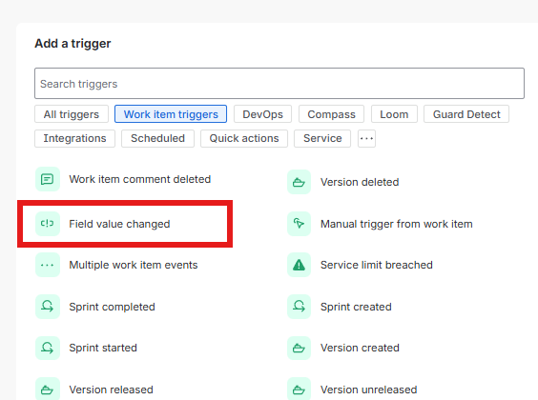The height and width of the screenshot is (400, 538).
Task: Switch to the Compass filter
Action: tap(331, 114)
